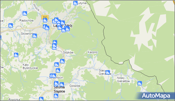The height and width of the screenshot is (101, 175).
Task: Click the Rogóżka label at bottom
Action: [14, 99]
